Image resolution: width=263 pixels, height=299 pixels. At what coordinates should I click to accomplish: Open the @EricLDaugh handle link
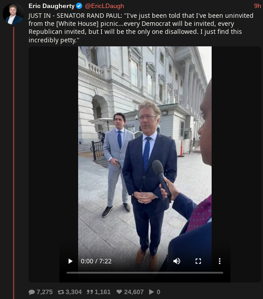point(104,6)
